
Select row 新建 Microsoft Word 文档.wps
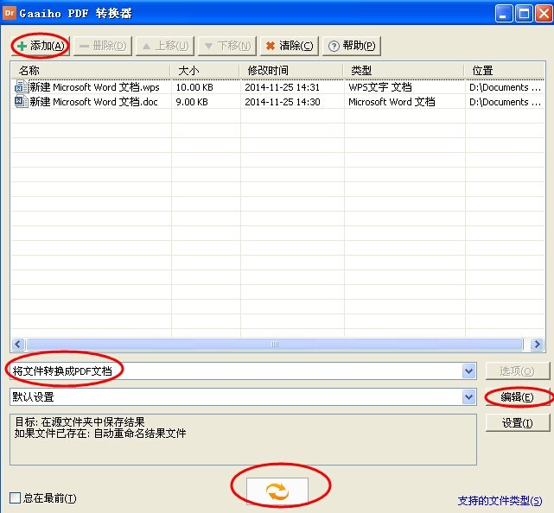(x=277, y=87)
